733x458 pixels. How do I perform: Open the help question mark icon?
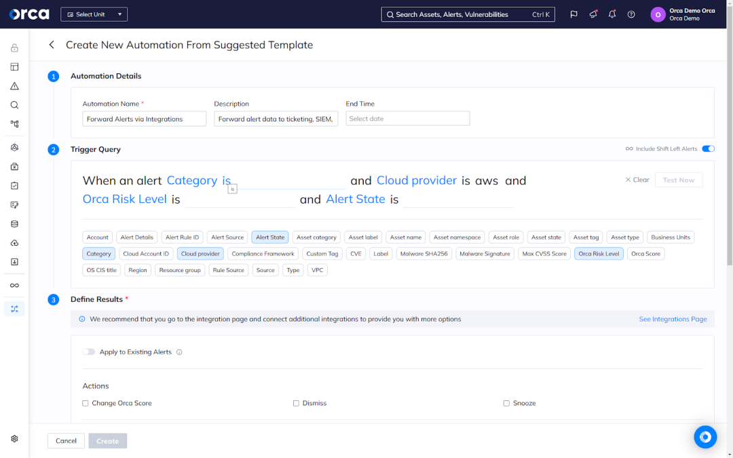tap(631, 14)
